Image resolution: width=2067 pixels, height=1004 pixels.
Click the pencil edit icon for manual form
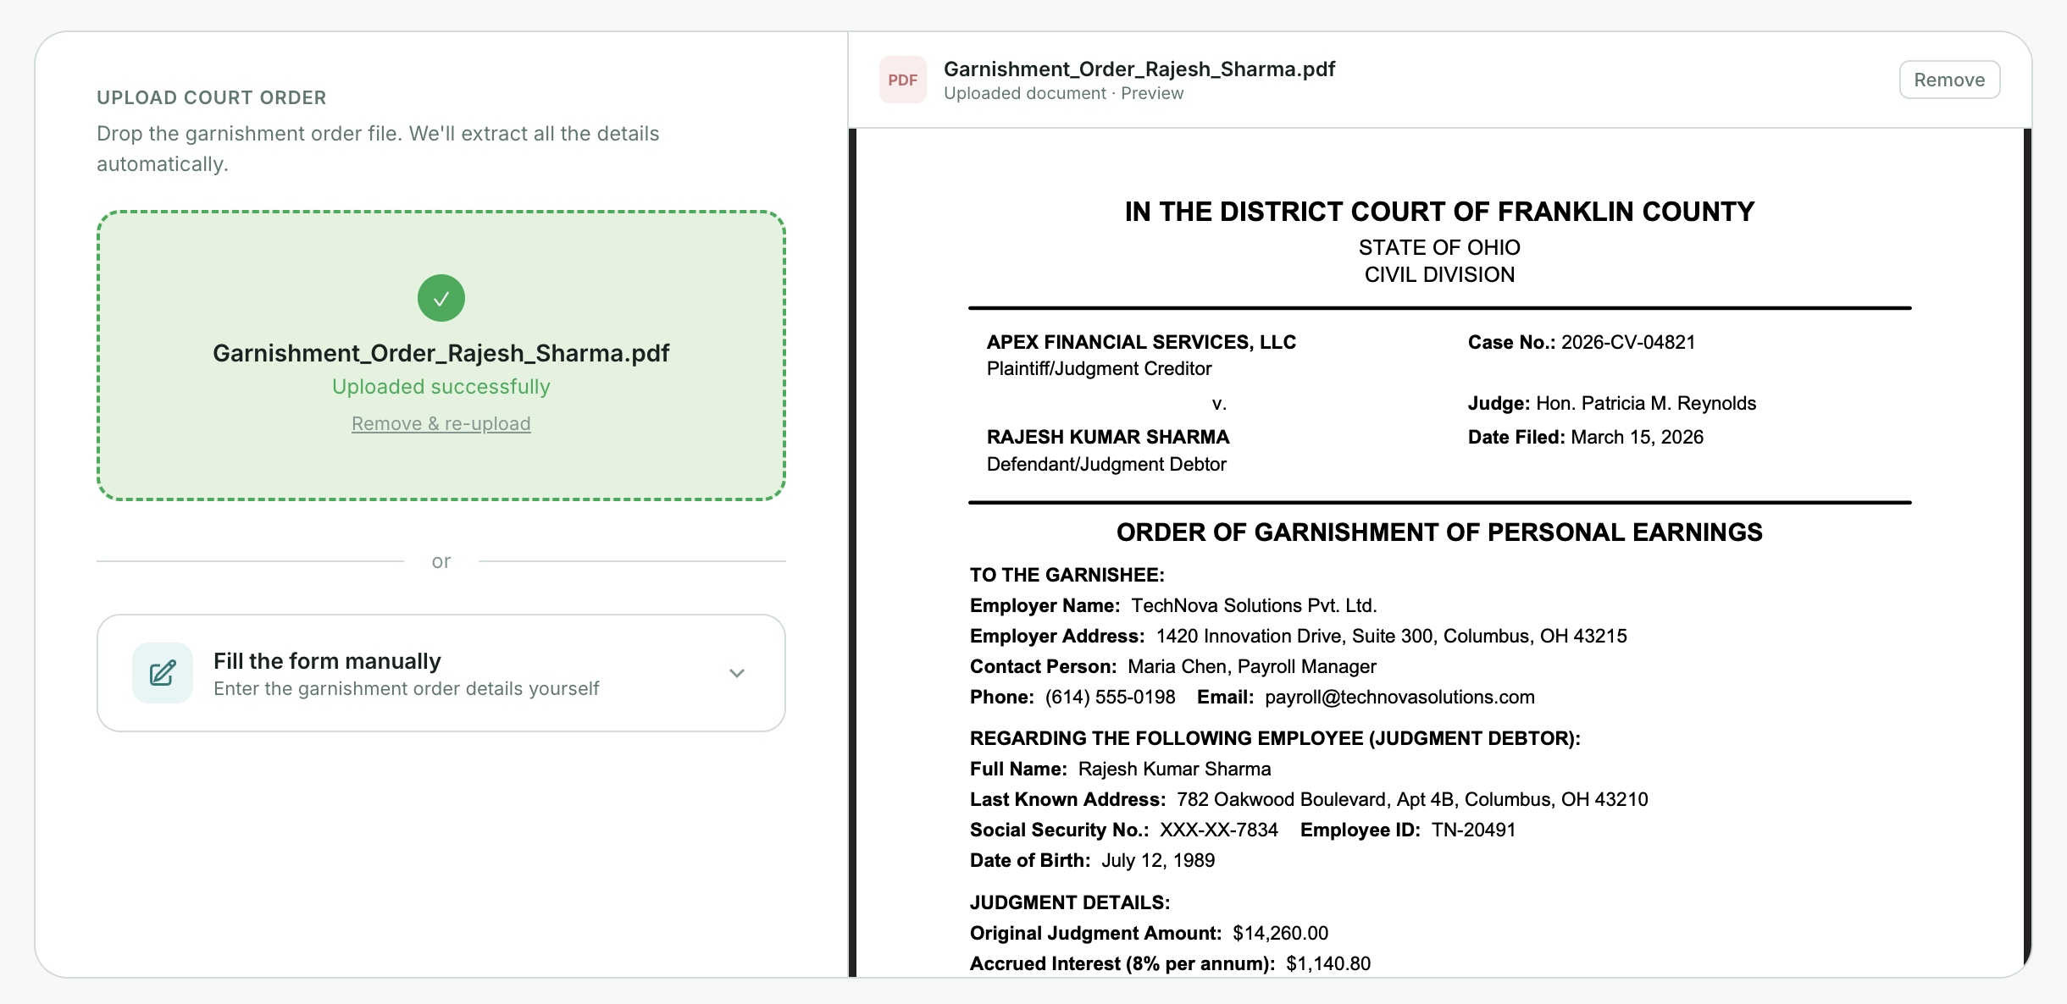(163, 673)
